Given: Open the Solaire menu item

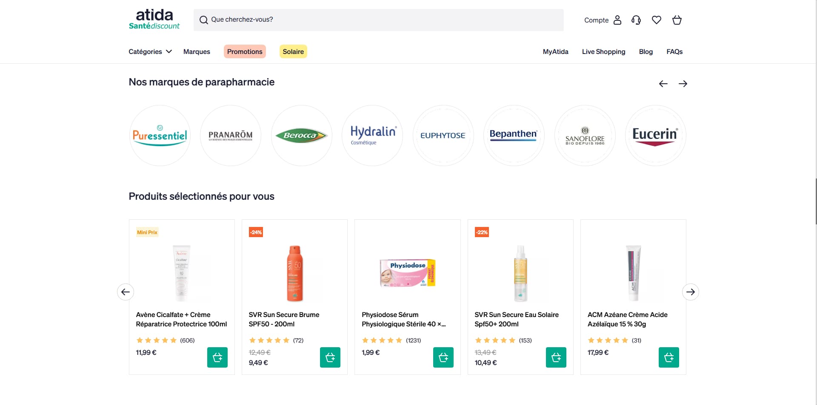Looking at the screenshot, I should pyautogui.click(x=293, y=51).
